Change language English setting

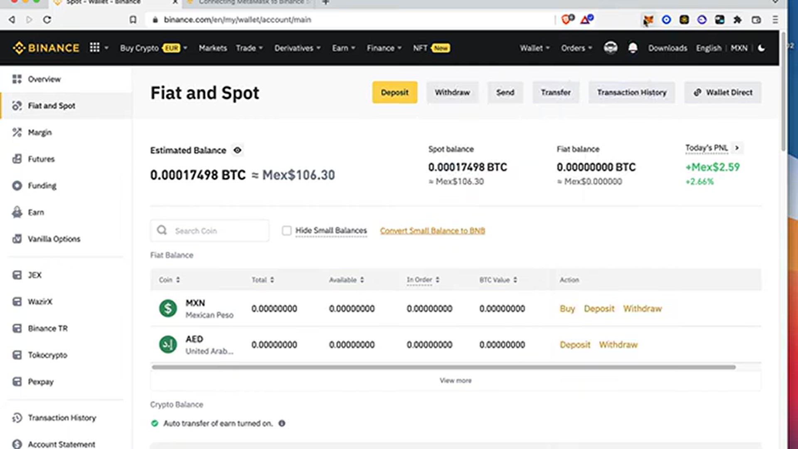pos(709,48)
